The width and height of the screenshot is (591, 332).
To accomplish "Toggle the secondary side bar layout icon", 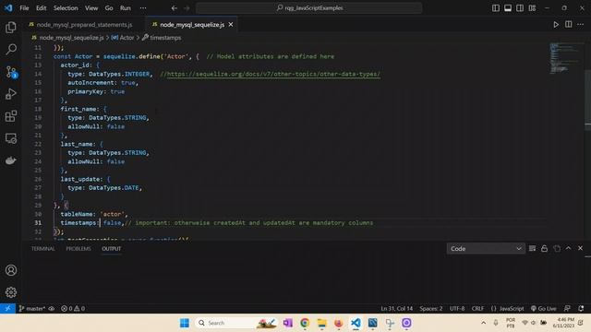I will tap(520, 8).
